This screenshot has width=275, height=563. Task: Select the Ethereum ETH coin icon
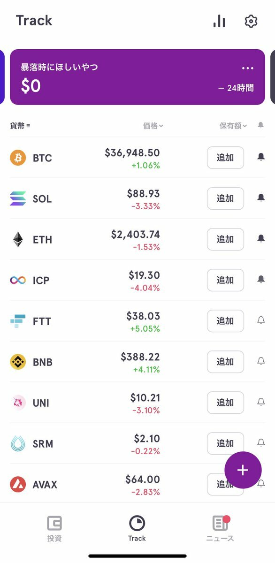(18, 240)
